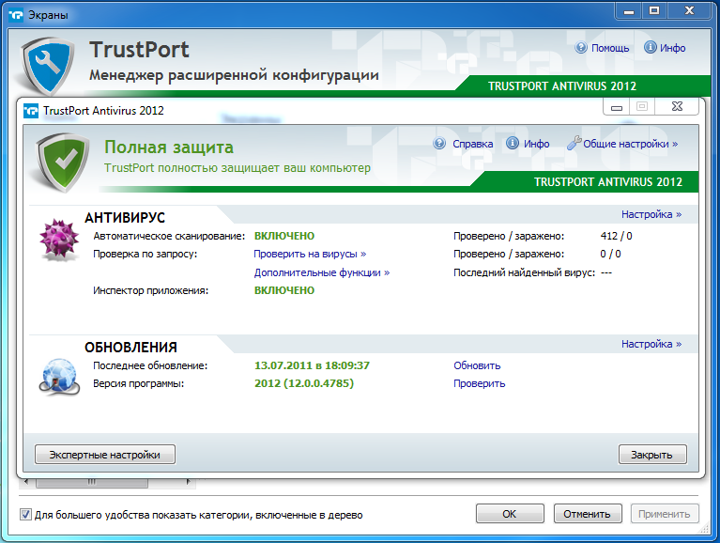Click the Закрыть button
Screen dimensions: 720x543
(652, 455)
